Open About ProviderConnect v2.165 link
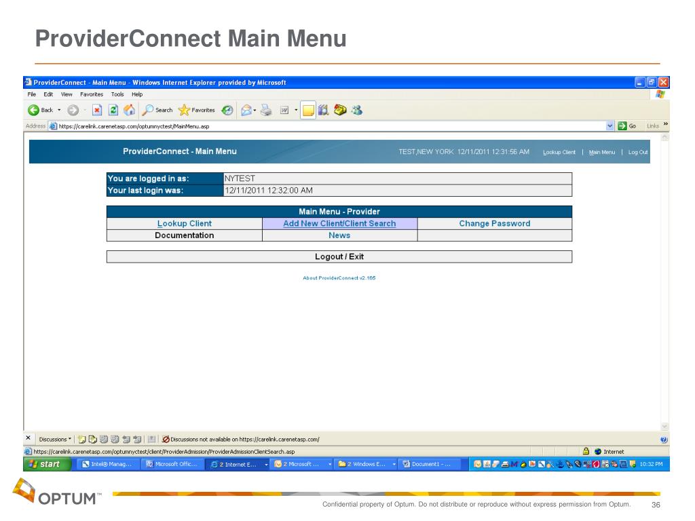Viewport: 695px width, 521px height. tap(339, 277)
